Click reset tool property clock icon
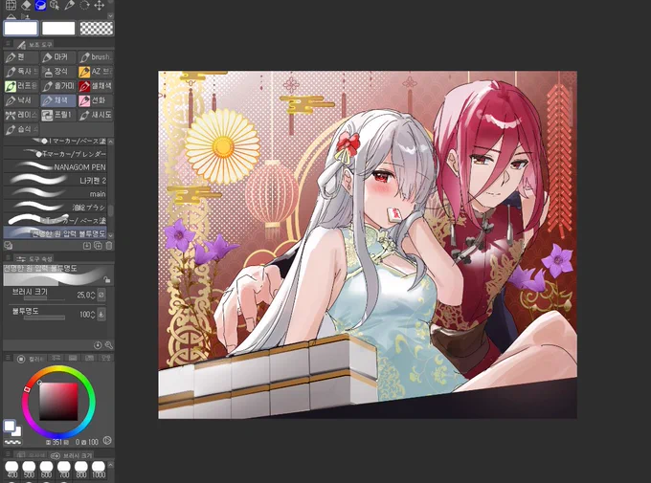The height and width of the screenshot is (483, 651). point(98,345)
